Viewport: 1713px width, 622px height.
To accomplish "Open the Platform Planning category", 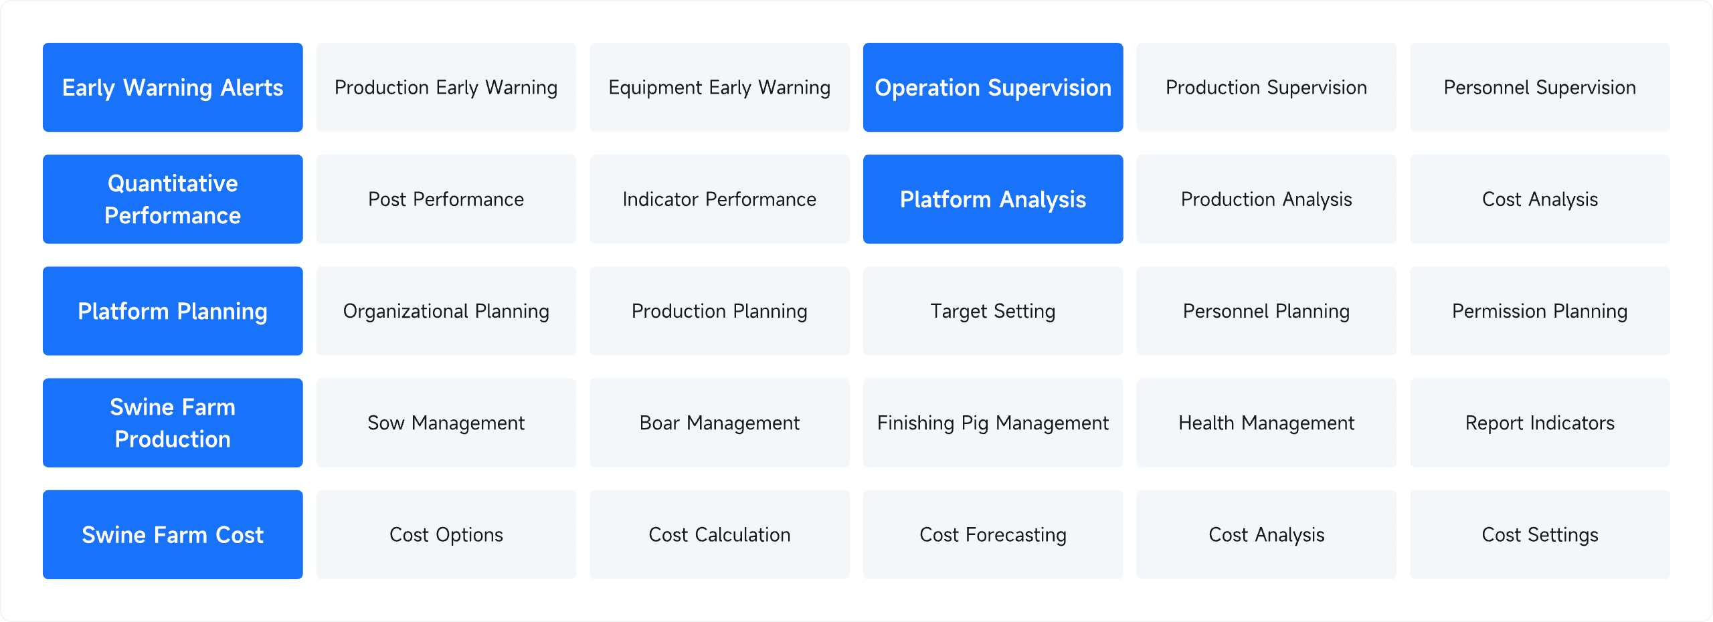I will 173,311.
